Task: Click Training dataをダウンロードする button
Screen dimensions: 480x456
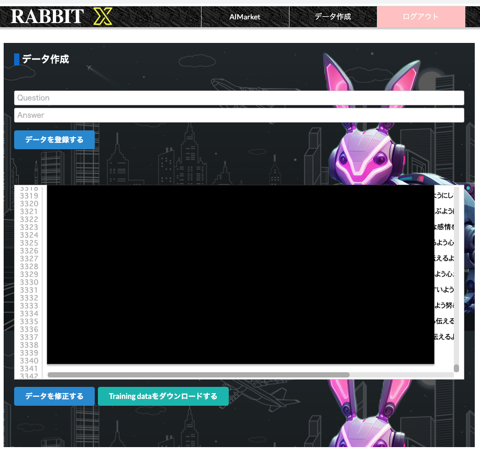Action: click(163, 396)
